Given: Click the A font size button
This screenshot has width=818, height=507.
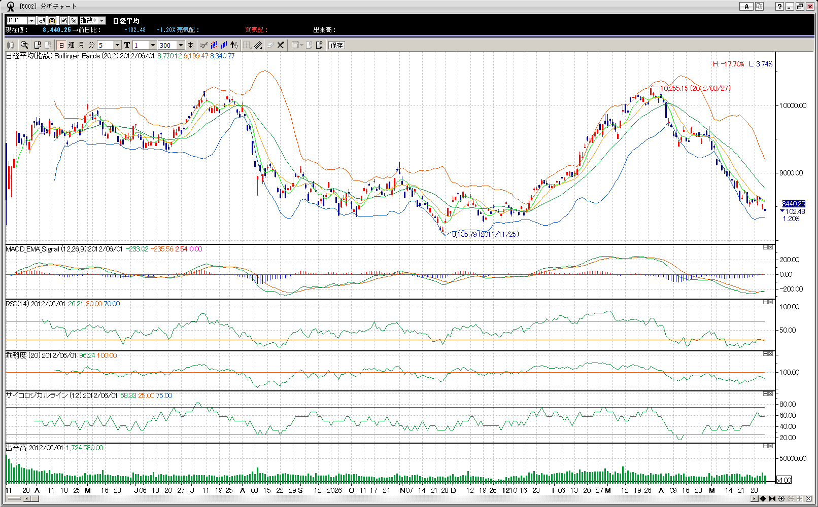Looking at the screenshot, I should click(x=746, y=7).
